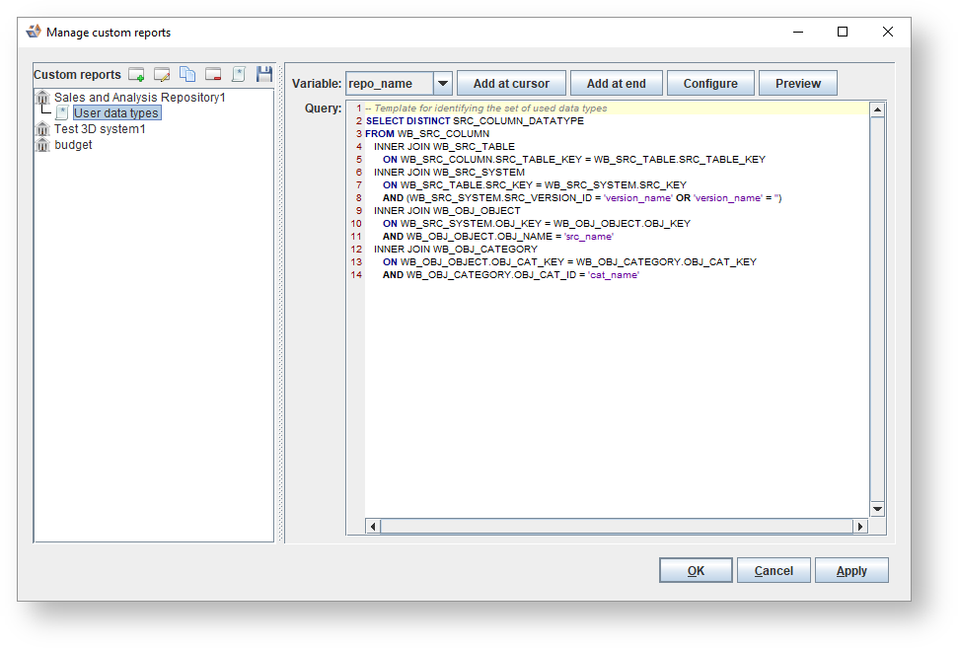Screen dimensions: 959x649
Task: Click the repo_name variable combo box
Action: click(390, 84)
